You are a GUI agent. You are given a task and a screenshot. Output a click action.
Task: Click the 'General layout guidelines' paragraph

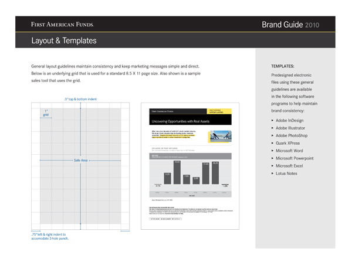(x=116, y=73)
